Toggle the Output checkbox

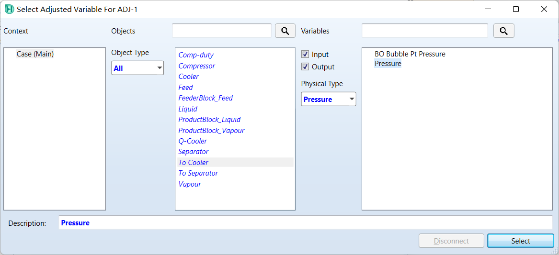pyautogui.click(x=305, y=67)
